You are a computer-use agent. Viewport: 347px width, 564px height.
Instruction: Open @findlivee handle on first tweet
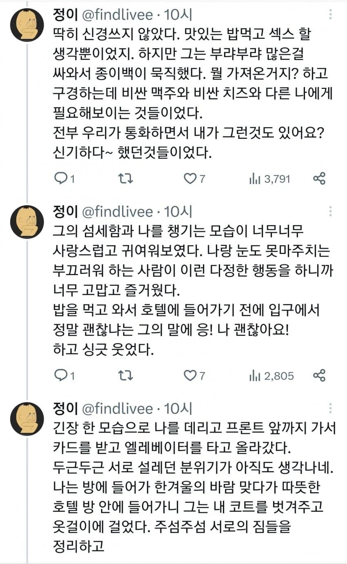[x=118, y=15]
